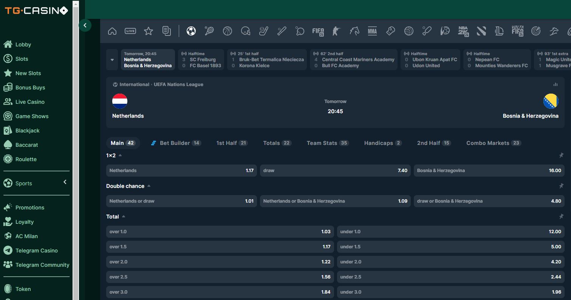Open the Counter-Strike shooter icon
Viewport: 571px width, 300px height.
click(x=336, y=31)
